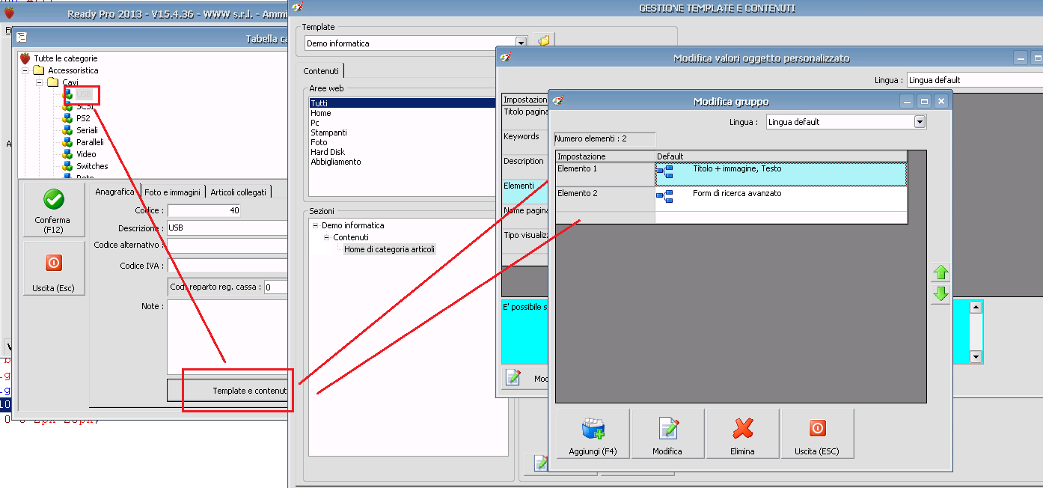Select the Contenuti tab in template window
Viewport: 1043px width, 488px height.
coord(321,70)
